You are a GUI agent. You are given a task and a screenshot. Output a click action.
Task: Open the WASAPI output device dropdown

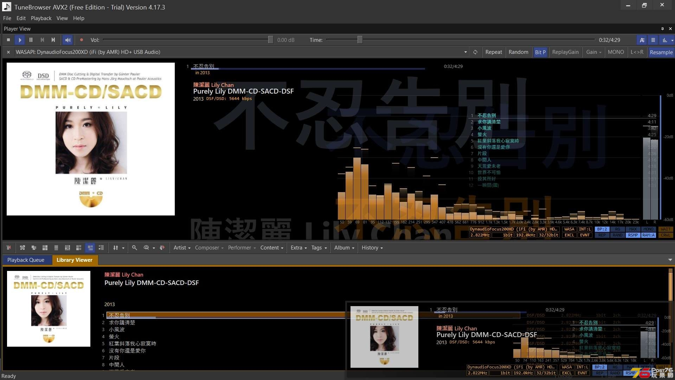coord(465,52)
